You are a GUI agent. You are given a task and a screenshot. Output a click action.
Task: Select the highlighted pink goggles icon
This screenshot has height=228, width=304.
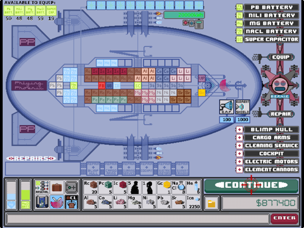57,202
